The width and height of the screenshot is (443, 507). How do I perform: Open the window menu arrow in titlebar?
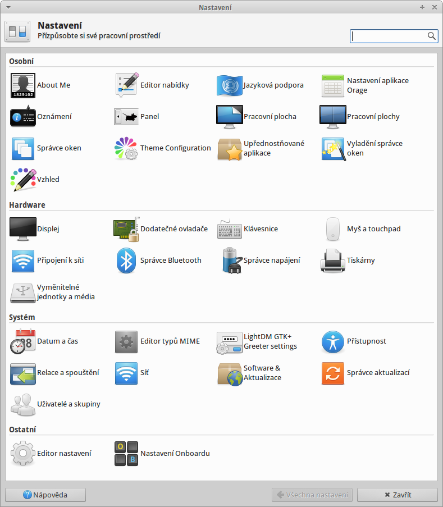pos(8,7)
